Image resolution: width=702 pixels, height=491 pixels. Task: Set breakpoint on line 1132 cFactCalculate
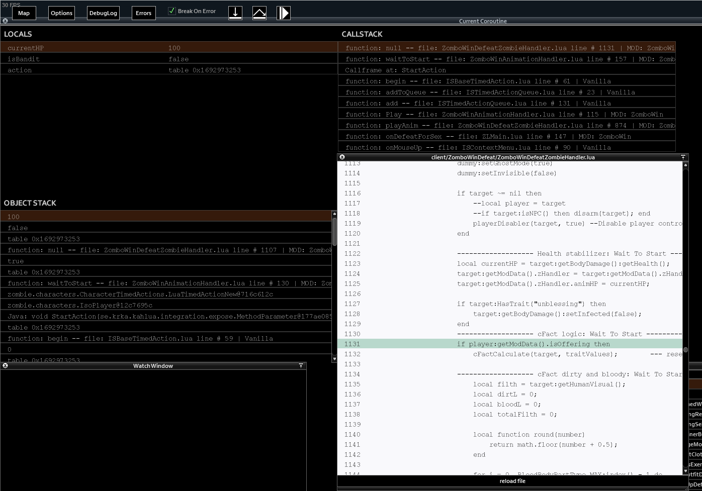pyautogui.click(x=352, y=354)
